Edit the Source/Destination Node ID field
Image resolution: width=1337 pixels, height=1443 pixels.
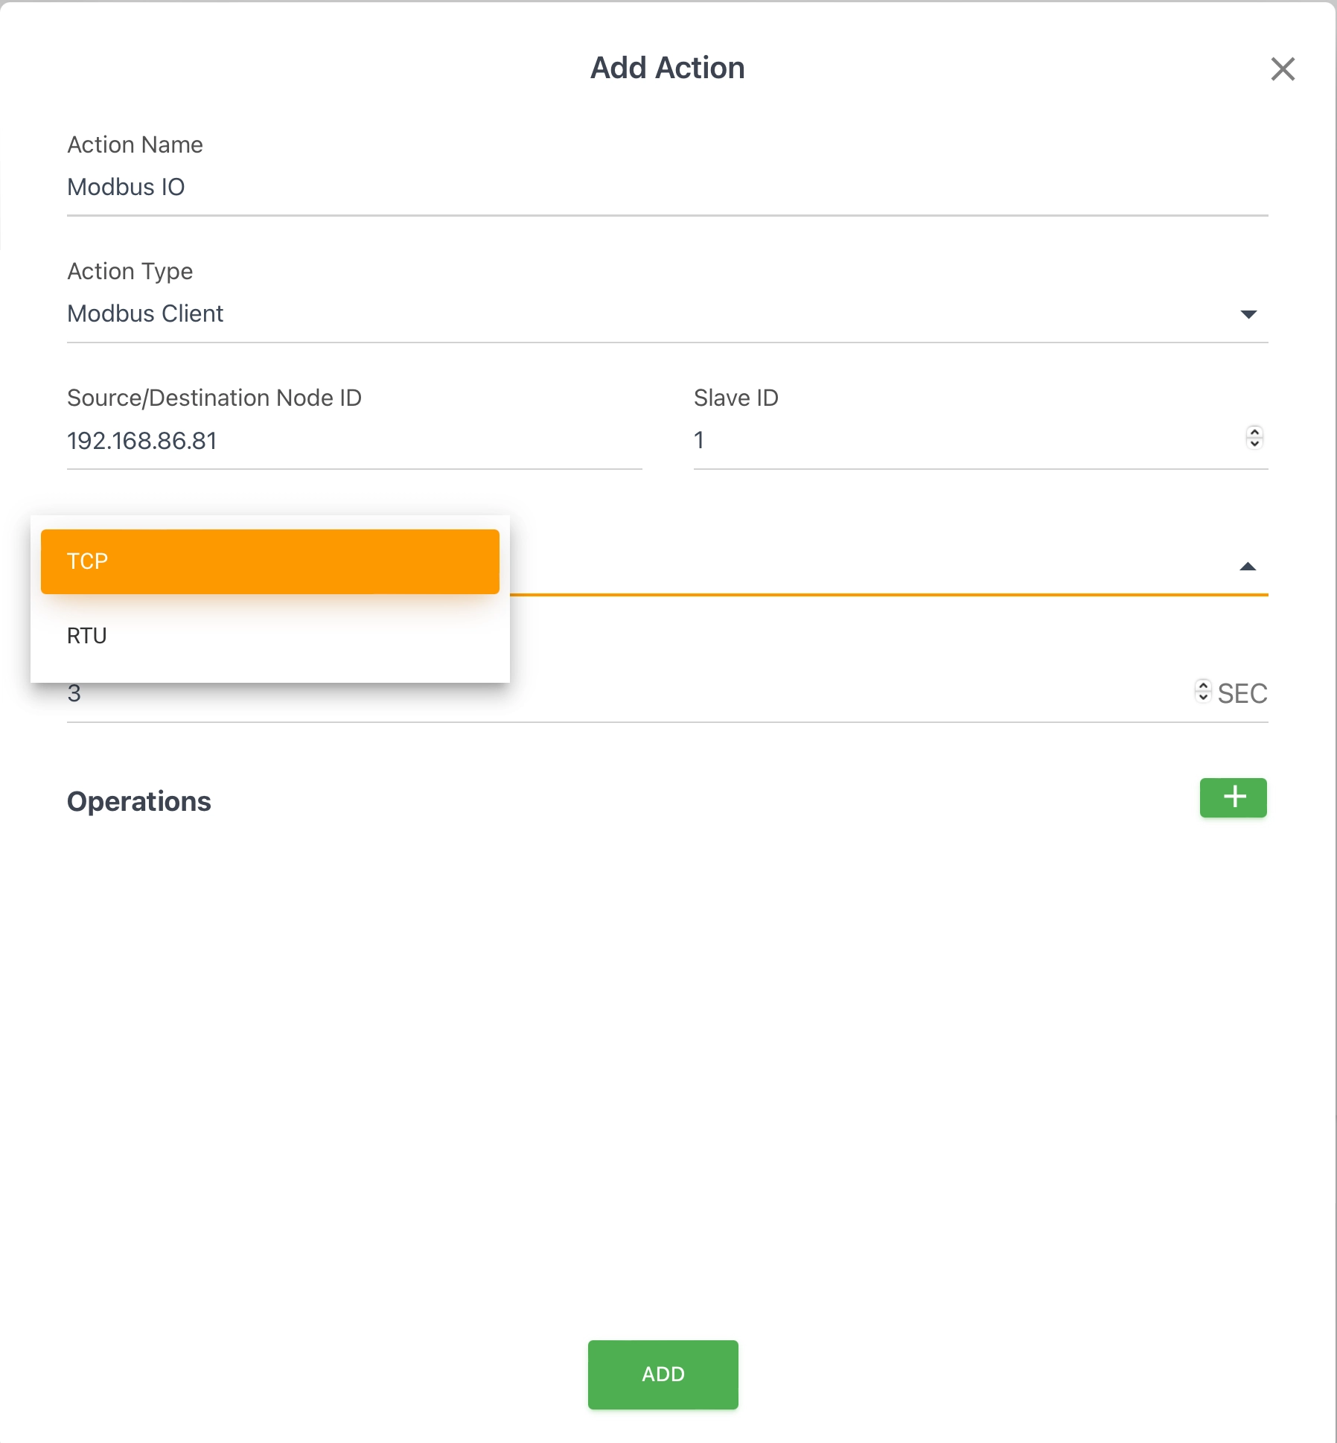point(354,441)
